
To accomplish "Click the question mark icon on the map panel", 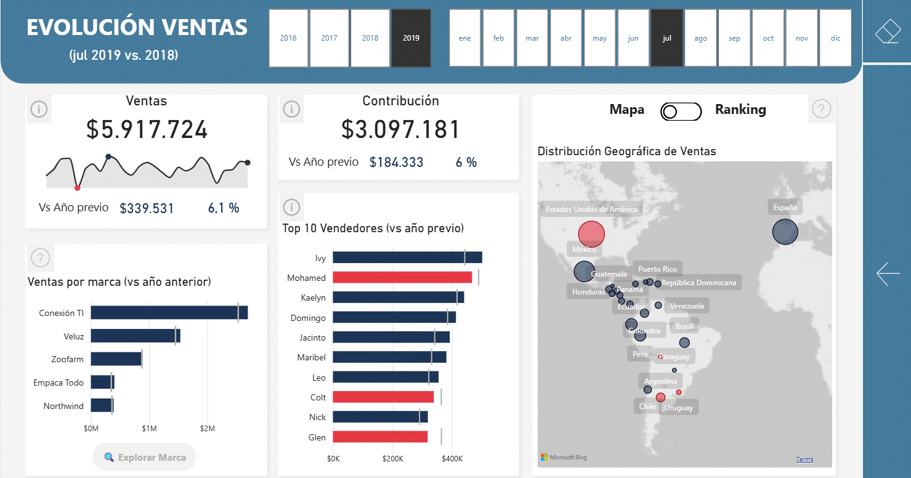I will click(822, 109).
